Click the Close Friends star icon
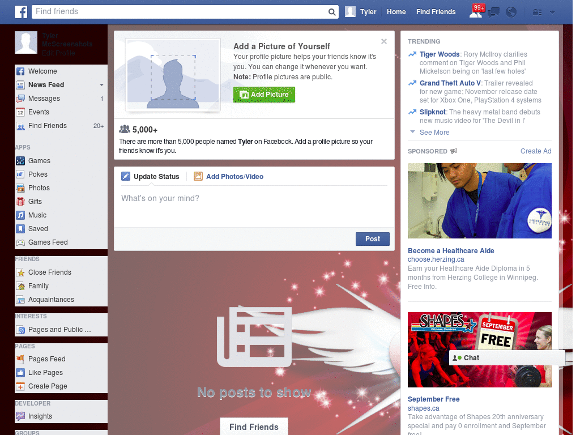Viewport: 580px width, 435px height. (x=20, y=272)
